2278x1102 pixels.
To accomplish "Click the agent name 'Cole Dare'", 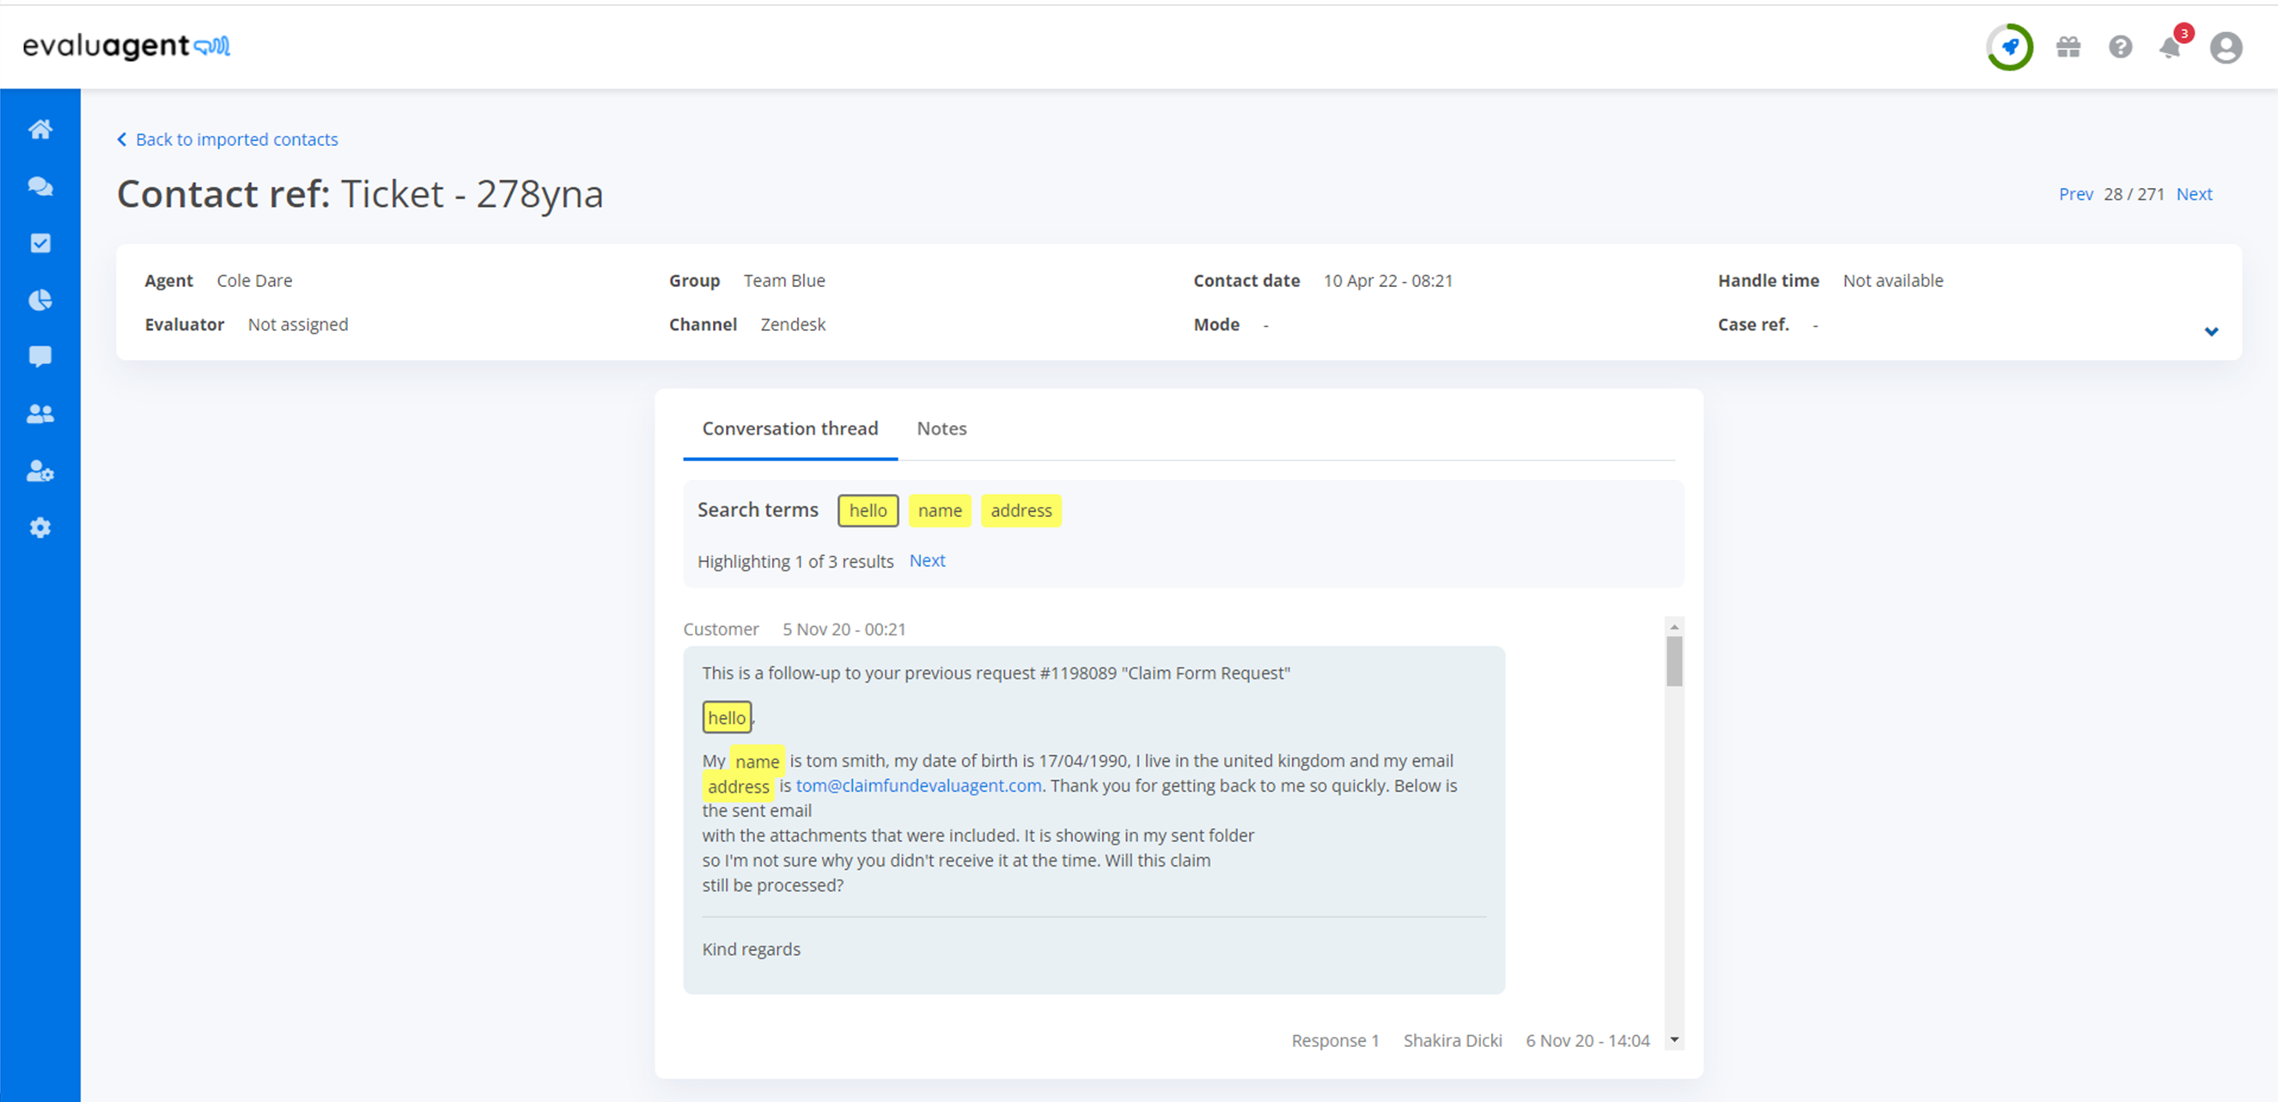I will tap(254, 280).
